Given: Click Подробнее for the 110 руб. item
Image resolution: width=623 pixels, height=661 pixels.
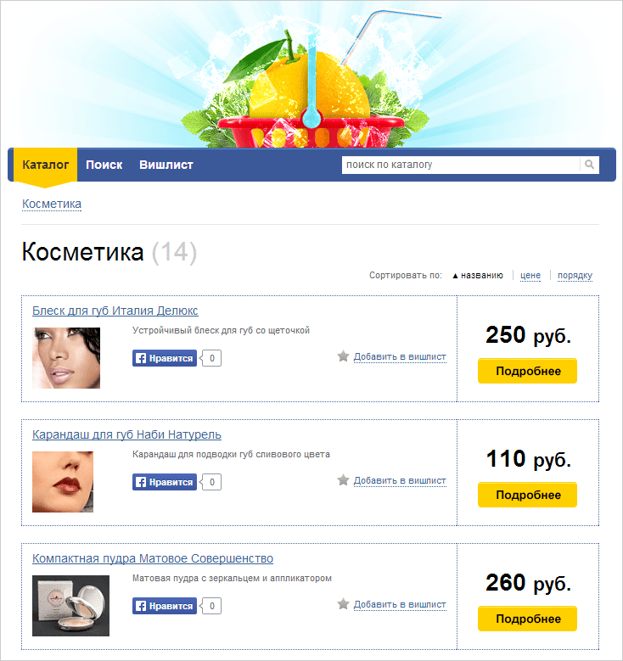Looking at the screenshot, I should pyautogui.click(x=527, y=495).
